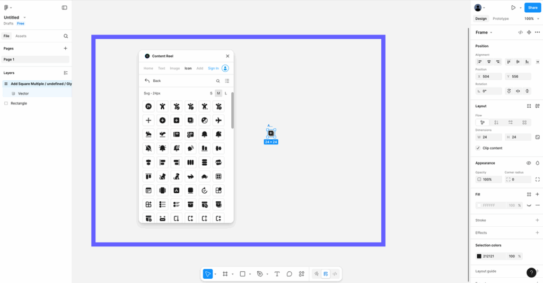Open the Assets tab
The height and width of the screenshot is (283, 543).
21,36
